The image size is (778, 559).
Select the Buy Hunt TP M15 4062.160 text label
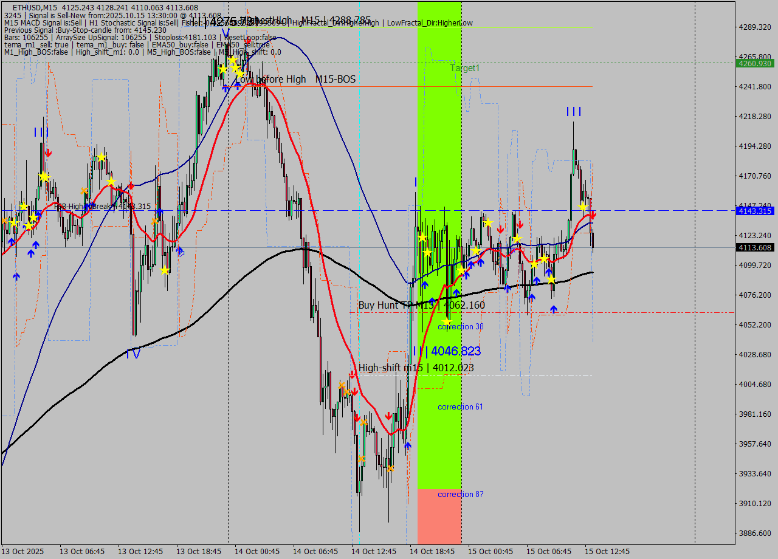click(418, 305)
